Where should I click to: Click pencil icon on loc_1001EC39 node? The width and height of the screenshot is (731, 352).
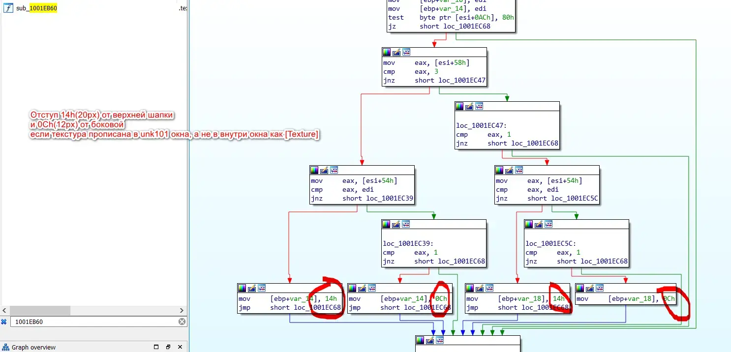tap(396, 224)
